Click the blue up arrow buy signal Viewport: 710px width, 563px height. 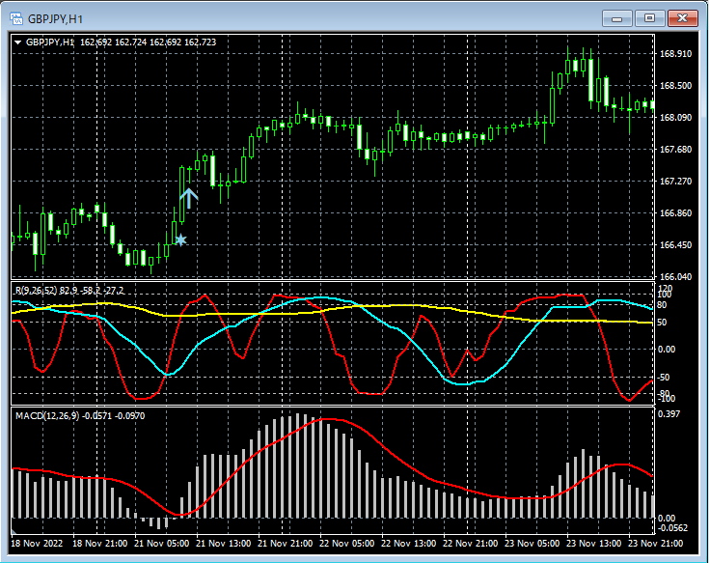click(189, 198)
